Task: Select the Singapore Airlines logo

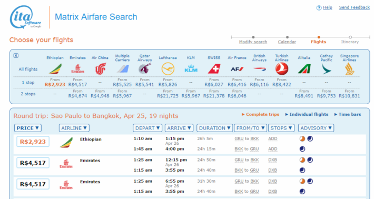Action: pos(349,69)
